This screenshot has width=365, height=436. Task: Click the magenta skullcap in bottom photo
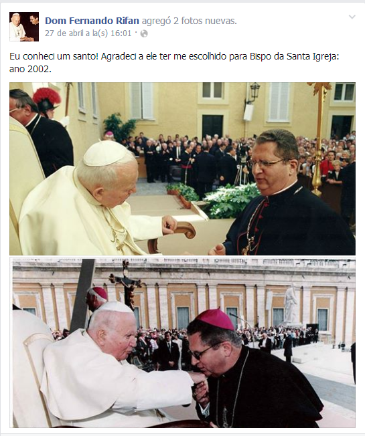[216, 319]
